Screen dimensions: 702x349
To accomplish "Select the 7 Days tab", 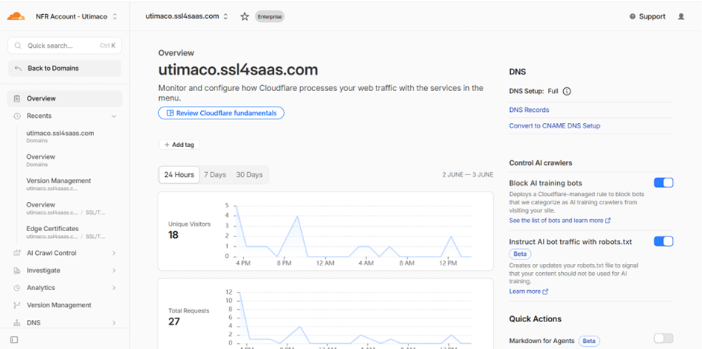I will [x=215, y=174].
